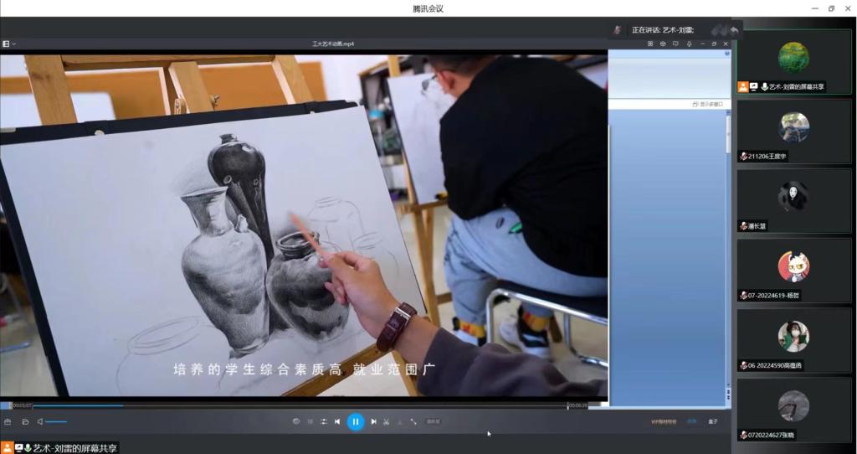
Task: Click the 显示多窗口 option
Action: [707, 104]
